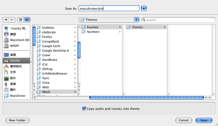Click the New Folder button
This screenshot has height=126, width=218.
[x=17, y=120]
